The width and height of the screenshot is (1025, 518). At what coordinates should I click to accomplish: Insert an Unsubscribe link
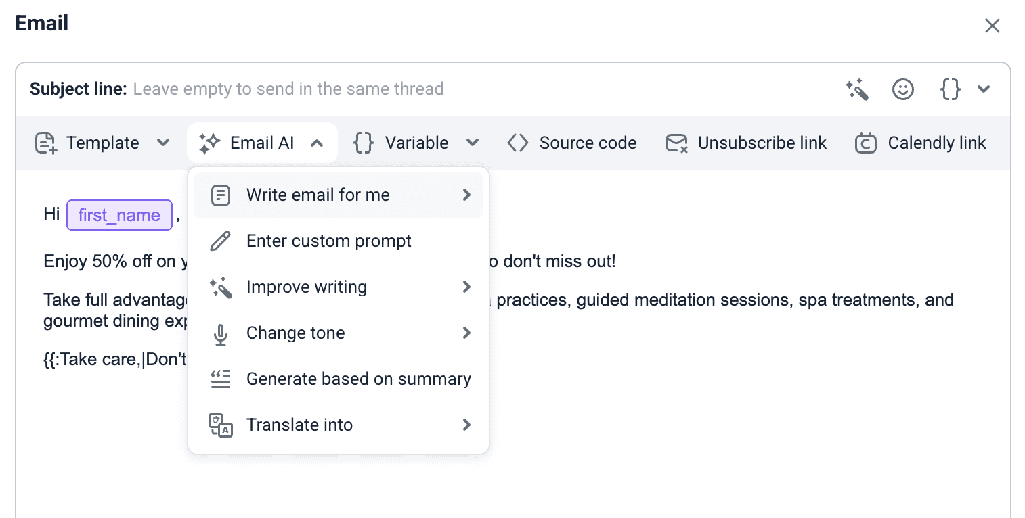745,143
